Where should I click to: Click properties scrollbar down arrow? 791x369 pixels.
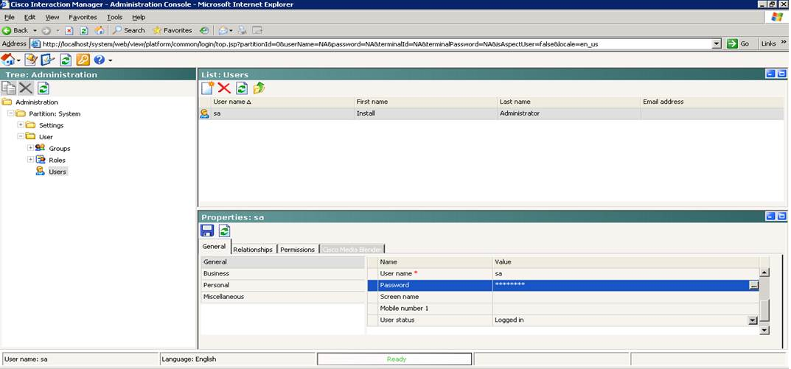pyautogui.click(x=764, y=330)
